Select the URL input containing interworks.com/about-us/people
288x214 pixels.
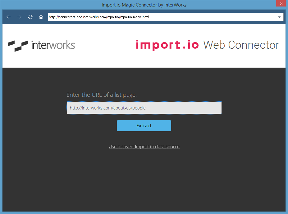(x=144, y=108)
